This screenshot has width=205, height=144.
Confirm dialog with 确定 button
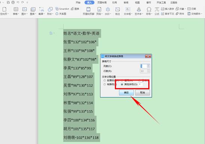pyautogui.click(x=126, y=93)
